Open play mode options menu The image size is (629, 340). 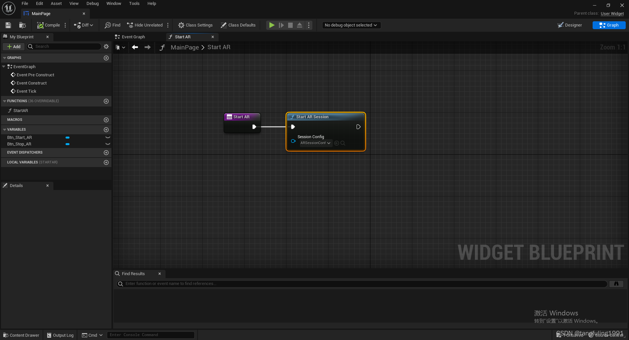(x=309, y=25)
